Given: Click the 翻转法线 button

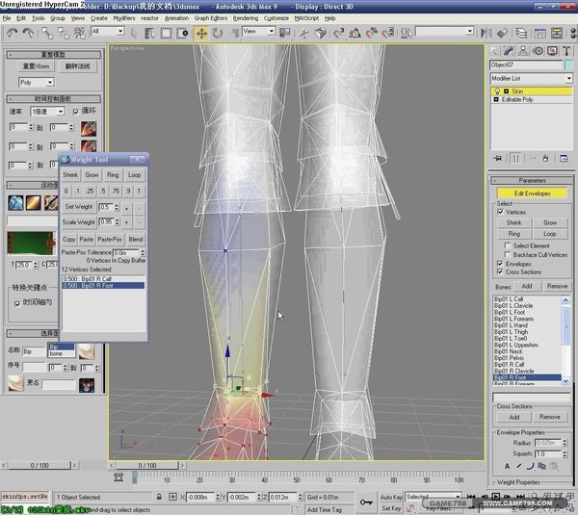Looking at the screenshot, I should 78,66.
